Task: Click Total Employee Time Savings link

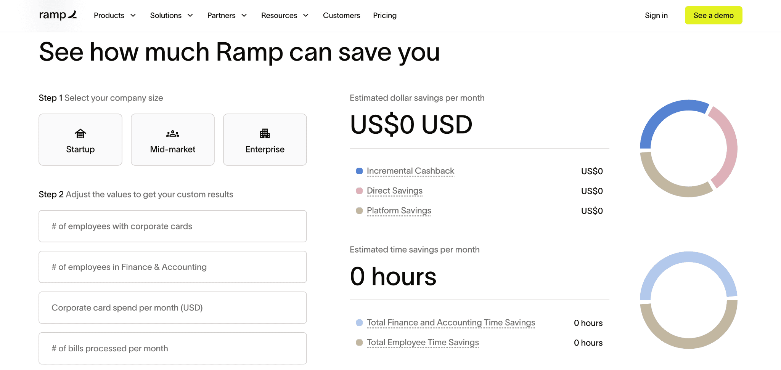Action: tap(423, 343)
